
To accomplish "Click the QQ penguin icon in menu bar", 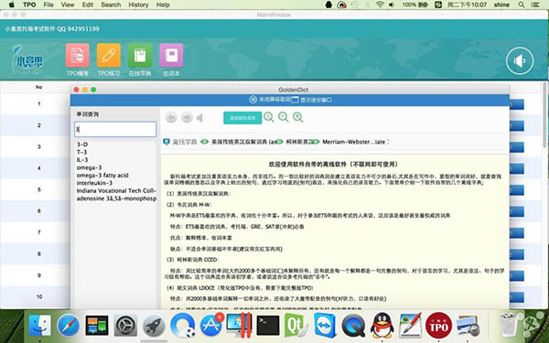I will [328, 5].
